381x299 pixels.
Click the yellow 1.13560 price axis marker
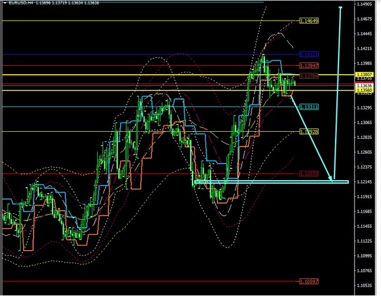363,91
